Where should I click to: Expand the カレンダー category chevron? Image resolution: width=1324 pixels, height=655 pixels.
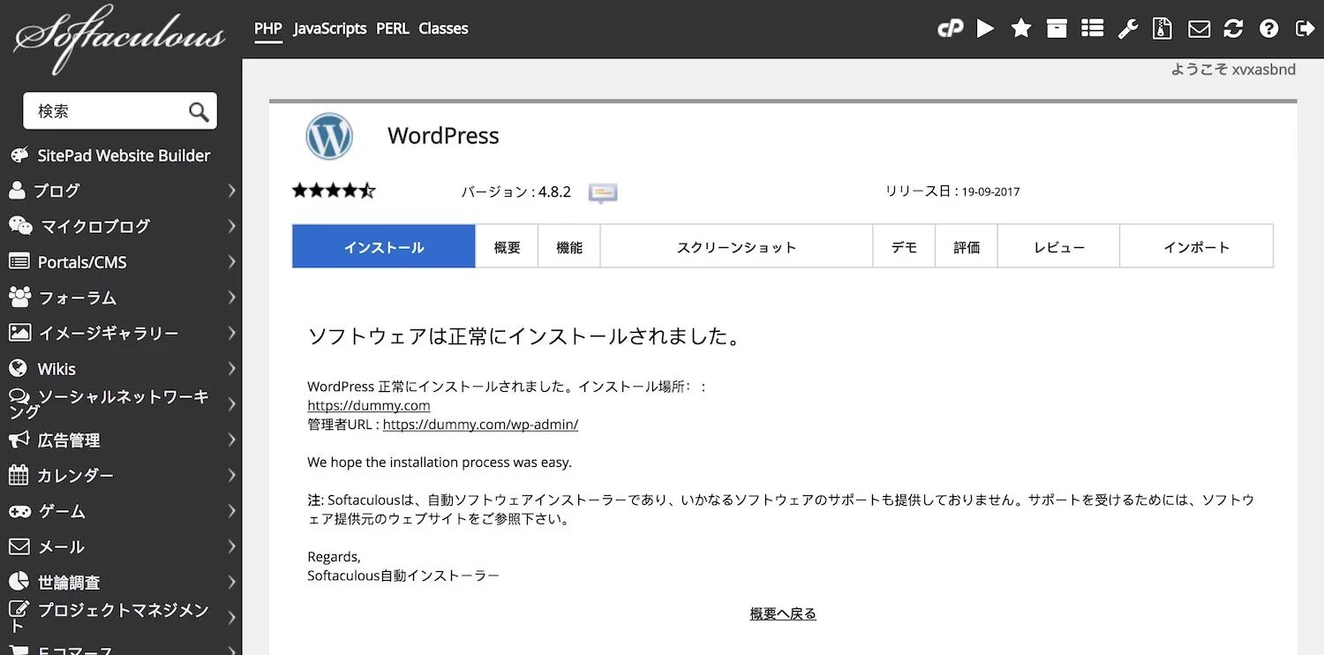click(231, 475)
